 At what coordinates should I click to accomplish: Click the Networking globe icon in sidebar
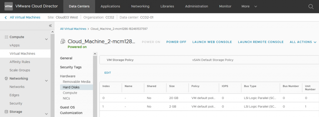tap(6, 79)
